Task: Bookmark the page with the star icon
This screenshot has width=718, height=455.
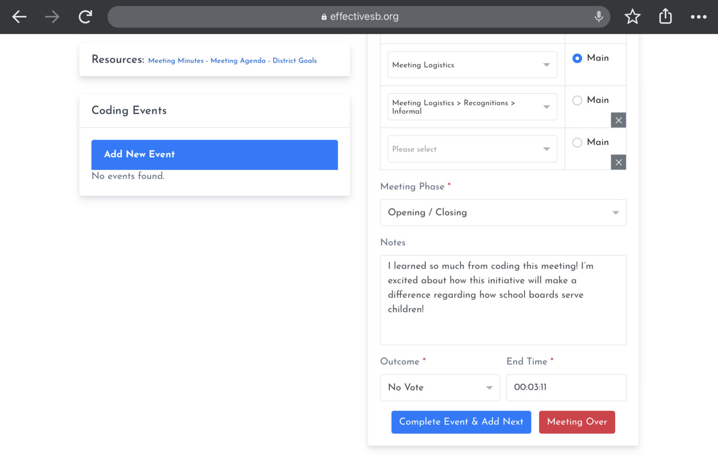Action: click(x=632, y=17)
